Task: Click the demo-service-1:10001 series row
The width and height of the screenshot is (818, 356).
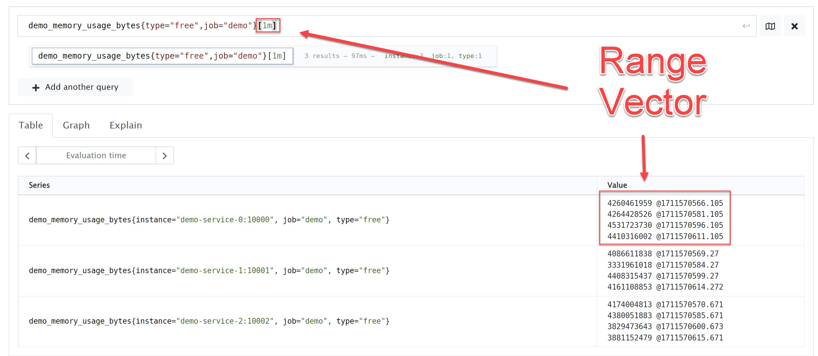Action: [209, 271]
